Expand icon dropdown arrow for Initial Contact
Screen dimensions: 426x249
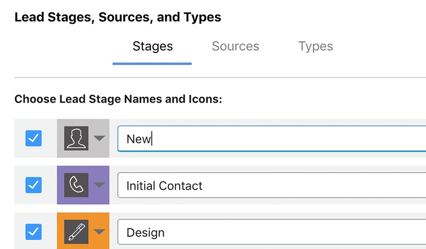tap(99, 185)
